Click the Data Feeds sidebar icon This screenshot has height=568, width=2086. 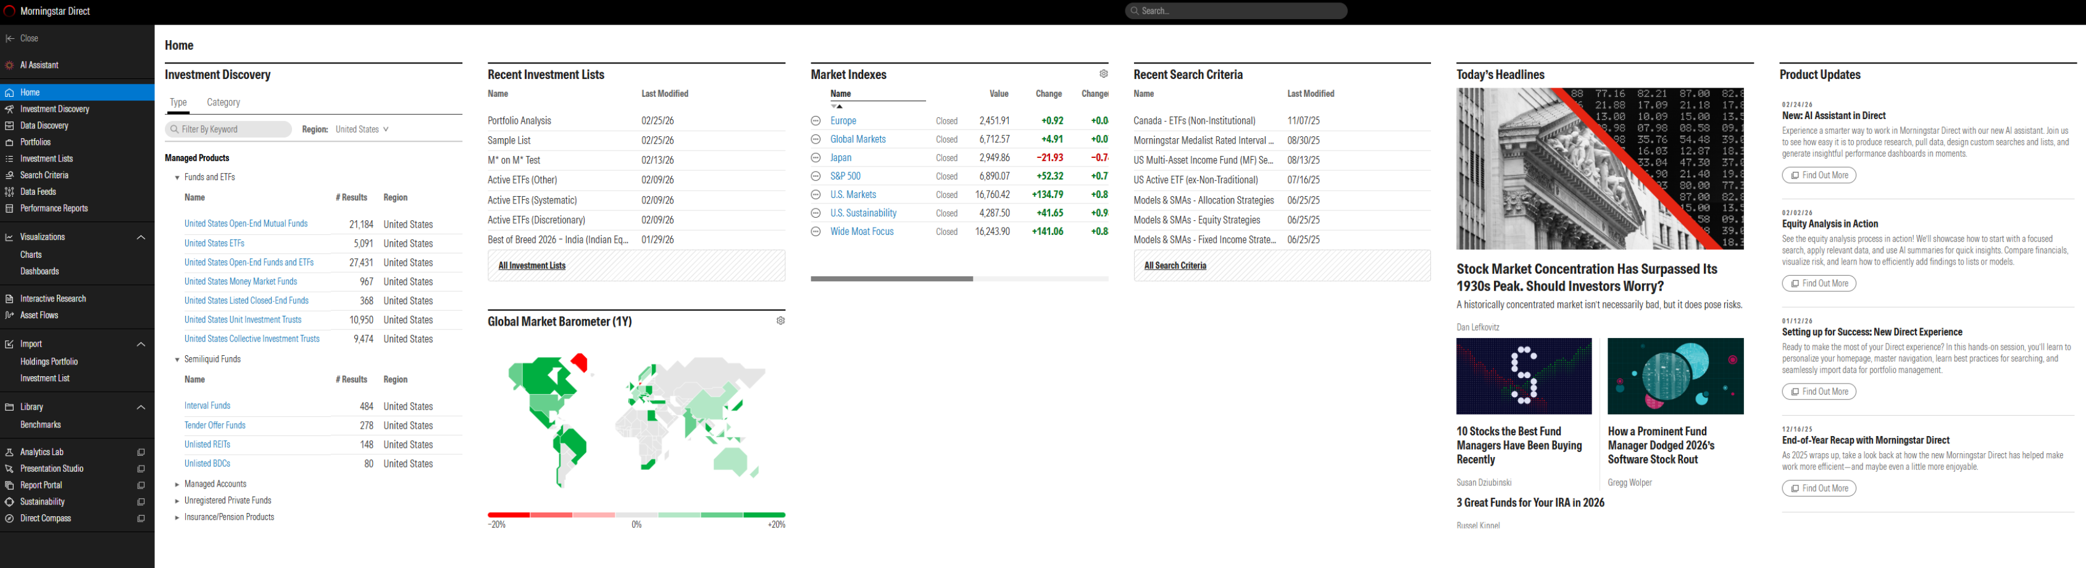pos(10,192)
